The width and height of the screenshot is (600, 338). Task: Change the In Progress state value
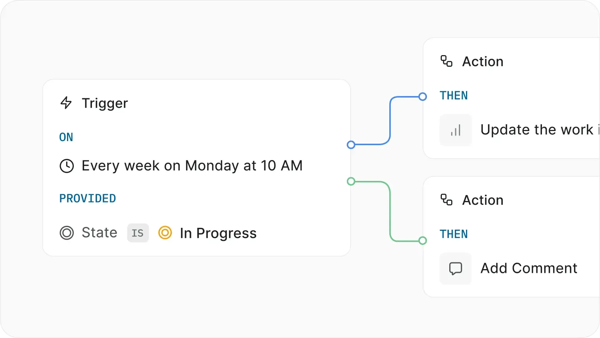[218, 233]
